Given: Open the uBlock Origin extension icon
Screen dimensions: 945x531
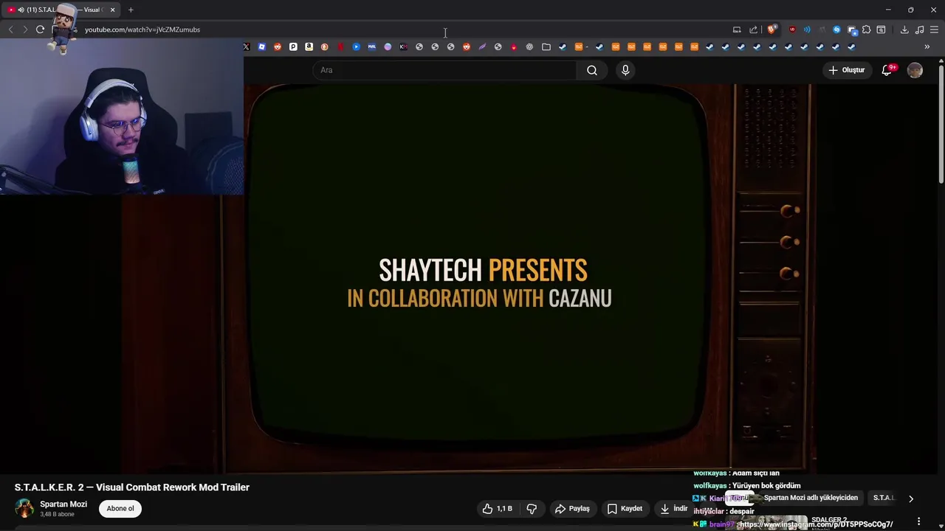Looking at the screenshot, I should click(x=792, y=29).
